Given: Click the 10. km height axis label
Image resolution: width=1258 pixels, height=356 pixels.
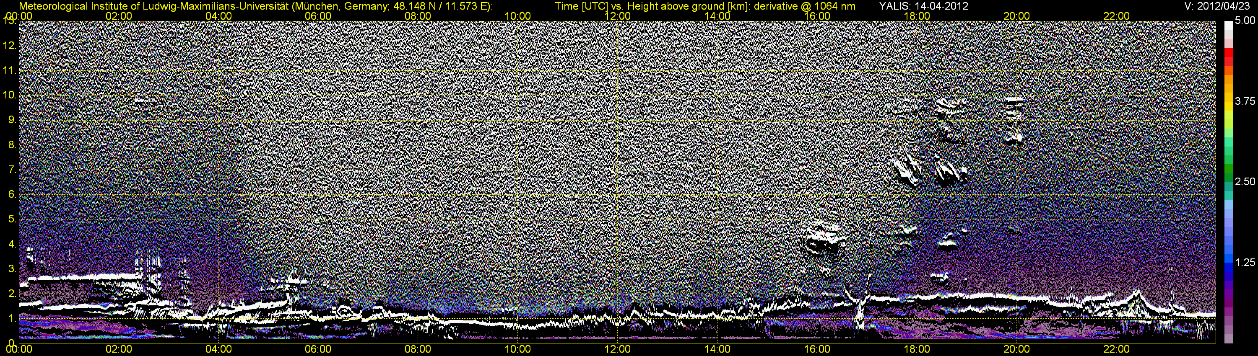Looking at the screenshot, I should (x=10, y=95).
